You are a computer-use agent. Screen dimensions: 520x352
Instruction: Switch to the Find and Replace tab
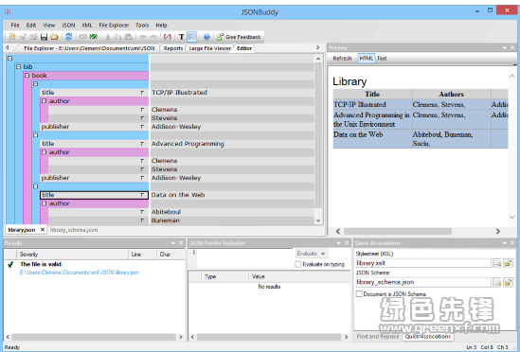pyautogui.click(x=378, y=337)
